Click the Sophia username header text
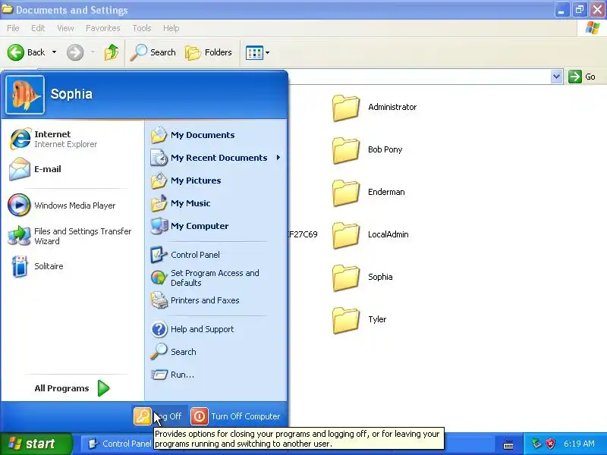Viewport: 607px width, 455px height. tap(71, 94)
